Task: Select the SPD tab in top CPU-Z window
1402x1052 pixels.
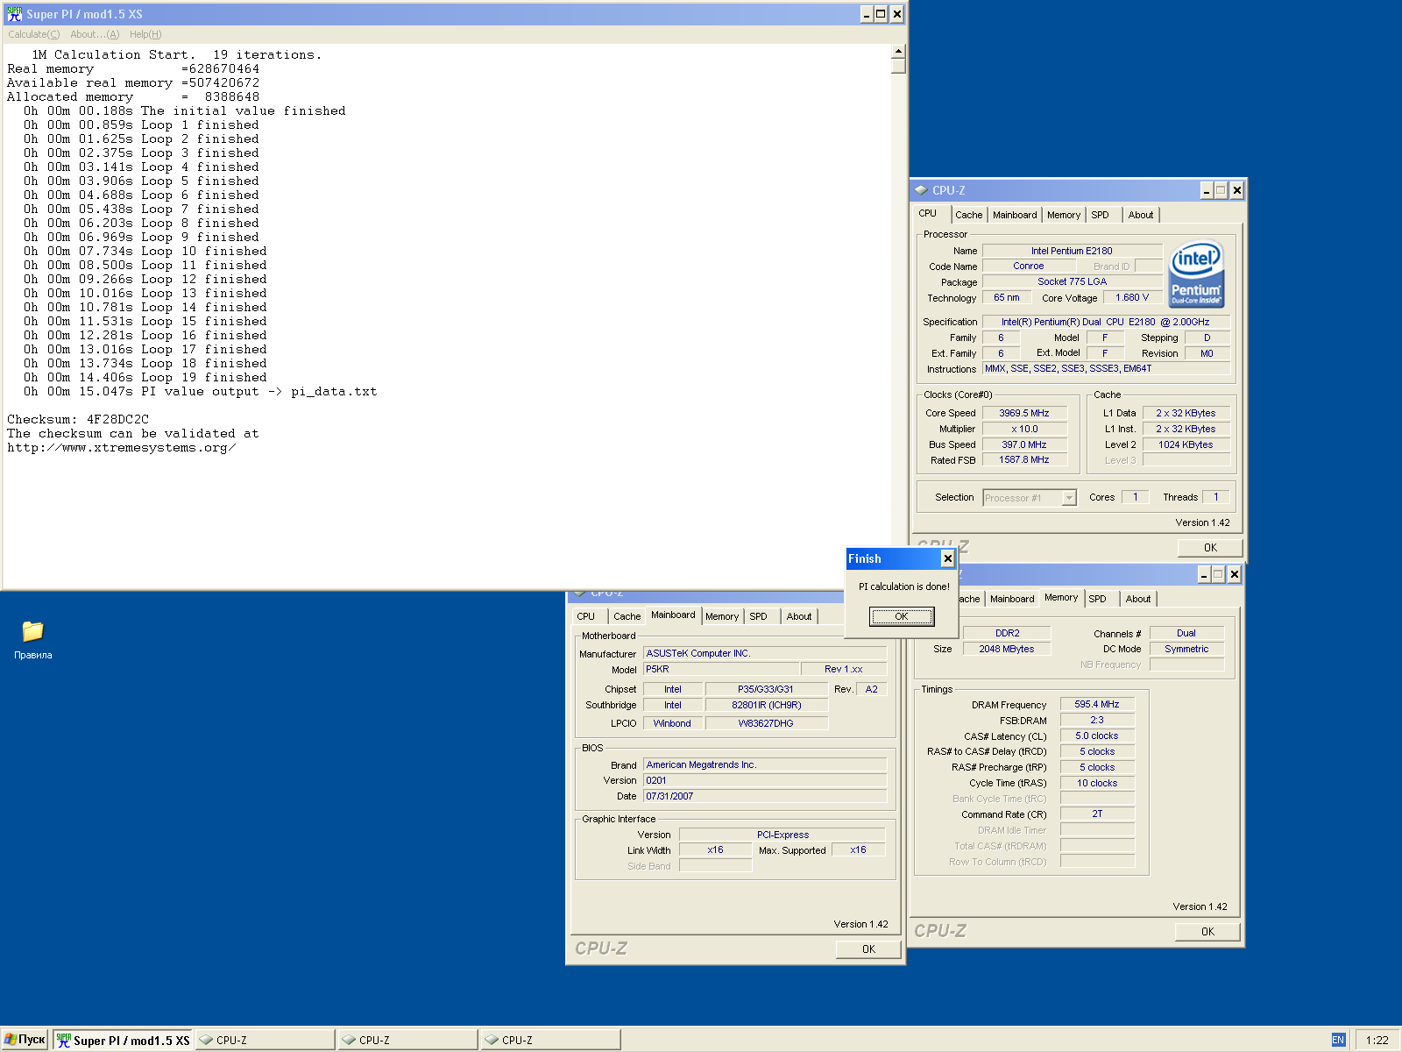Action: (1100, 215)
